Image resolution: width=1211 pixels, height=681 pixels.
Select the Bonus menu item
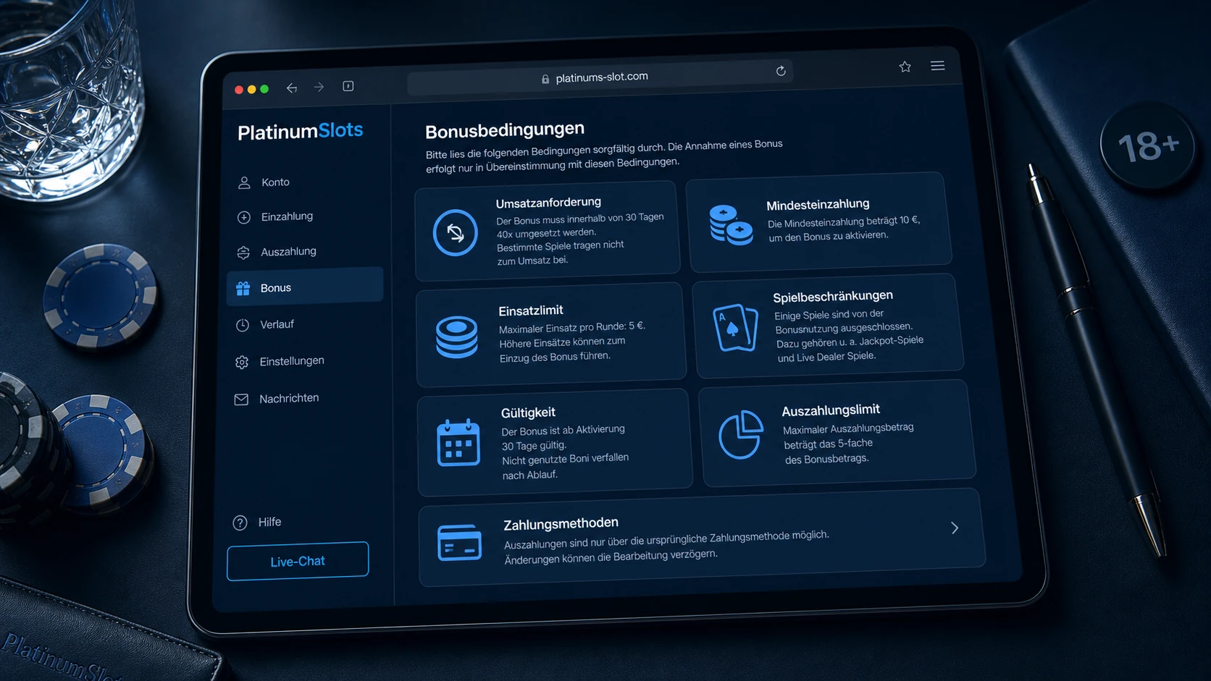point(305,287)
